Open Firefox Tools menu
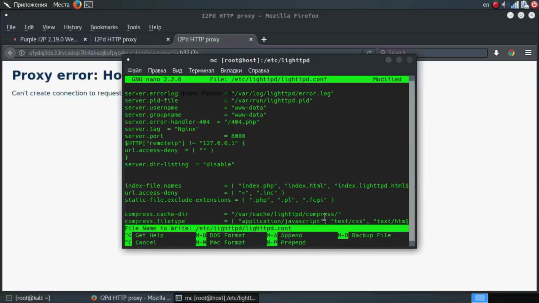The image size is (539, 303). point(133,27)
